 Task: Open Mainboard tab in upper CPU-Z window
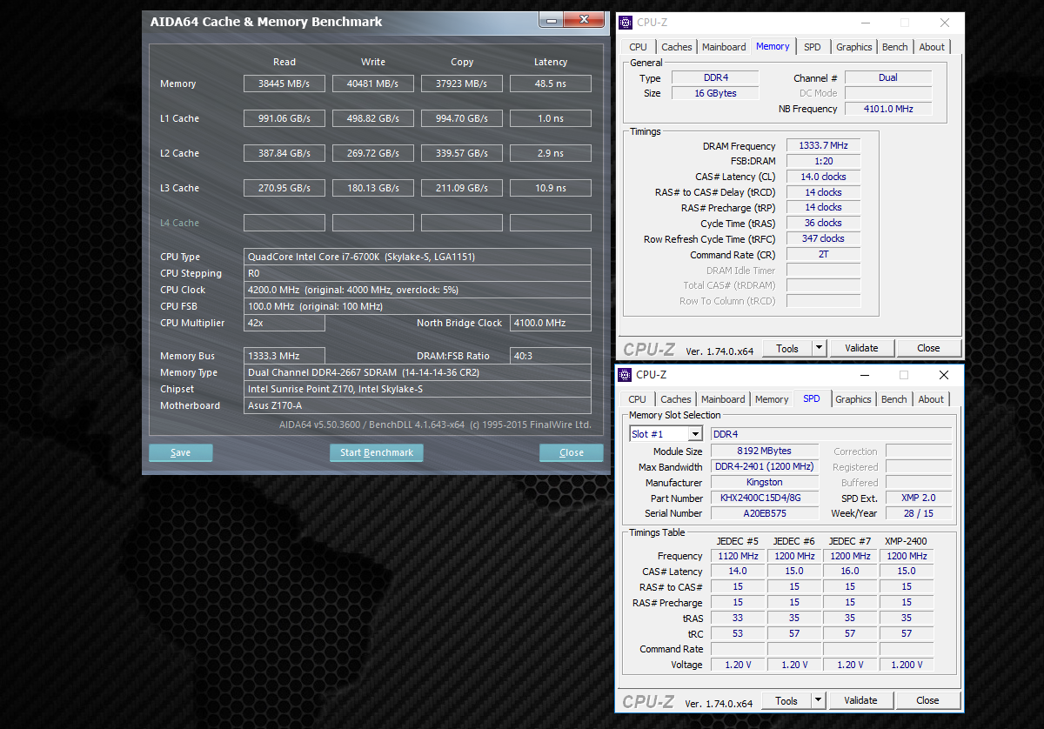(724, 47)
